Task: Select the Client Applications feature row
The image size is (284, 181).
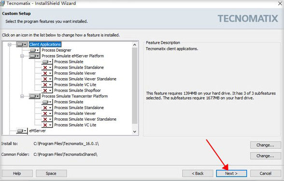Action: click(x=45, y=44)
